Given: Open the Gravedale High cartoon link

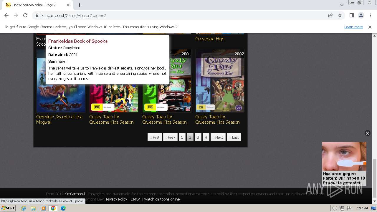Looking at the screenshot, I should [x=210, y=39].
